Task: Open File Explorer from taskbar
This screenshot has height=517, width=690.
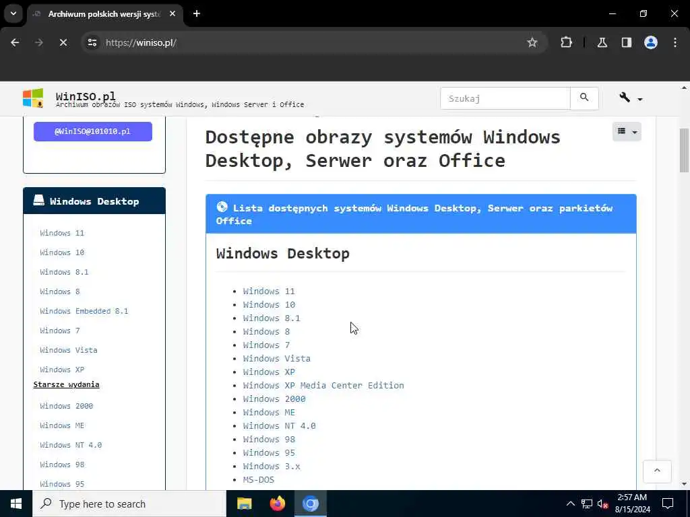Action: click(x=244, y=504)
